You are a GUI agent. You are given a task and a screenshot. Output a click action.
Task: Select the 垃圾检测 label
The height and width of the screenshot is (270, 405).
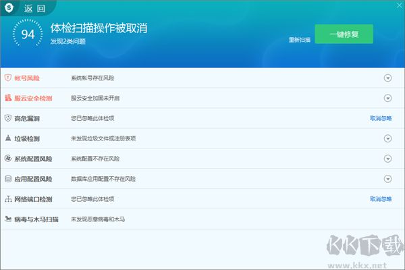pos(27,139)
